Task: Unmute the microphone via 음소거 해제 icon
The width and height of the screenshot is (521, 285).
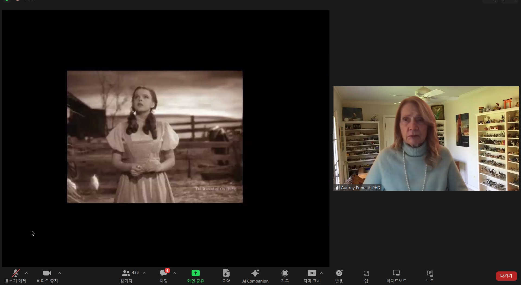Action: [x=15, y=273]
